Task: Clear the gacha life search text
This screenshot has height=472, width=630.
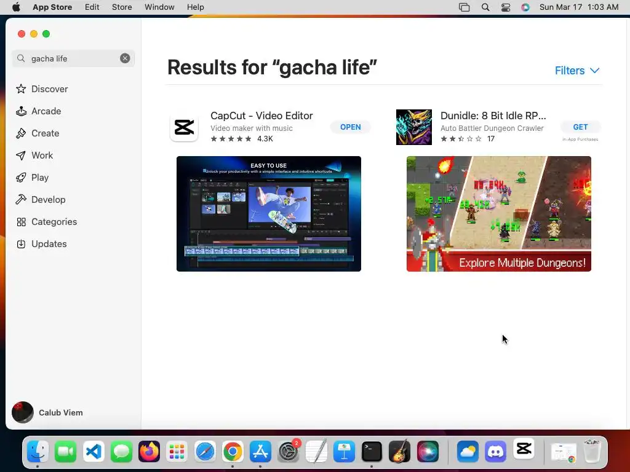Action: point(125,58)
